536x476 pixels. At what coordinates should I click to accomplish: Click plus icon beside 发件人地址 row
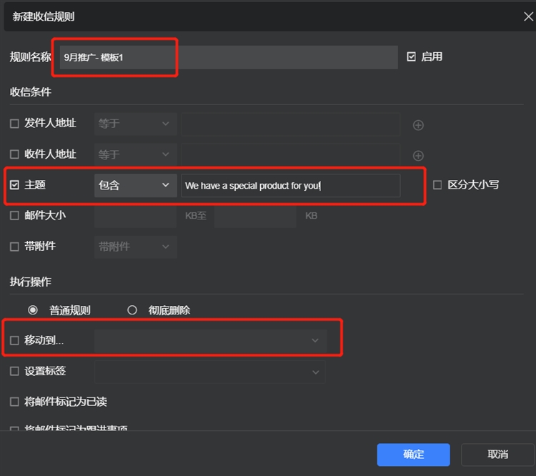[x=419, y=125]
